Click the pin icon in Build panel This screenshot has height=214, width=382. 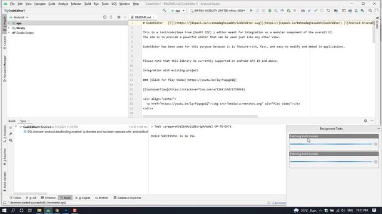[11, 134]
